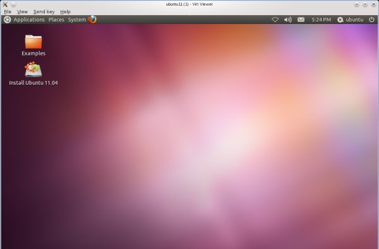The width and height of the screenshot is (379, 249).
Task: Click the Ubuntu logo in the panel
Action: click(7, 20)
